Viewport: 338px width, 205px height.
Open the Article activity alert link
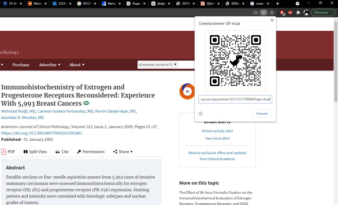click(x=217, y=131)
